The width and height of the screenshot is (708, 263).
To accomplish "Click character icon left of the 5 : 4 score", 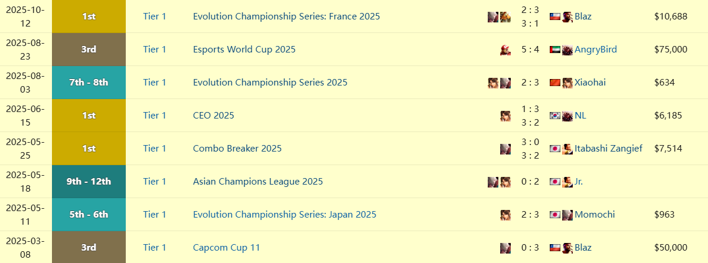I will click(x=505, y=50).
